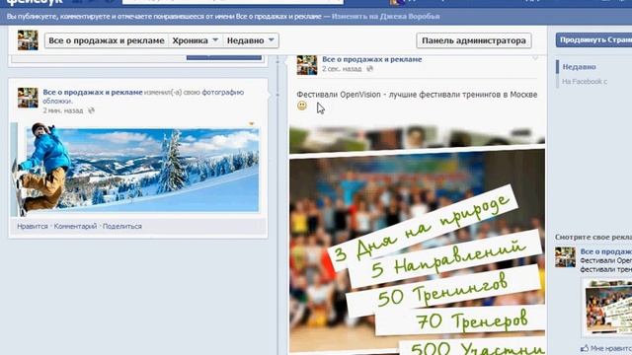Select 'Недавно' in the right timeline navigator
Viewport: 632px width, 355px height.
pos(580,67)
